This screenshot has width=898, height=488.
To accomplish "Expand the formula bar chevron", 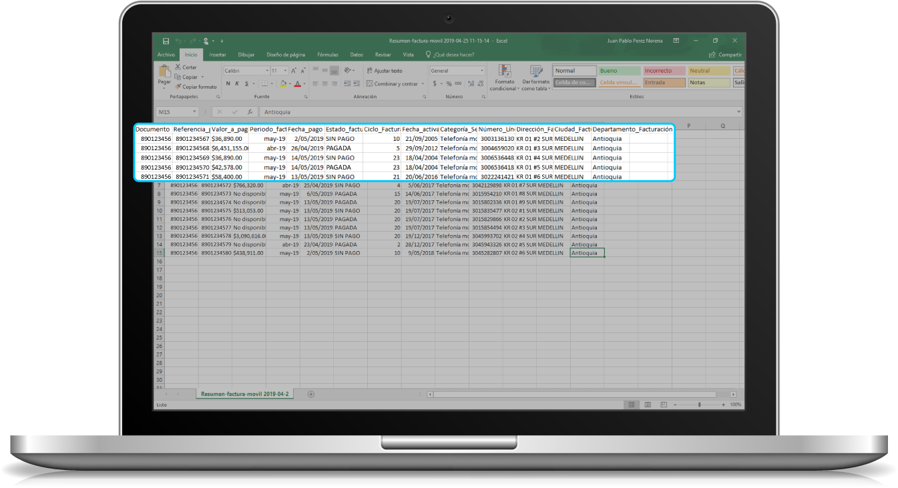I will (739, 112).
